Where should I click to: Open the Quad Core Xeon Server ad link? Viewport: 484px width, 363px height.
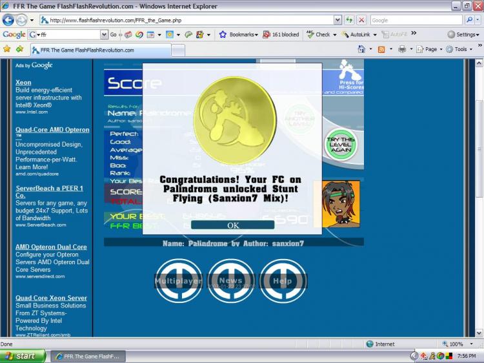51,298
